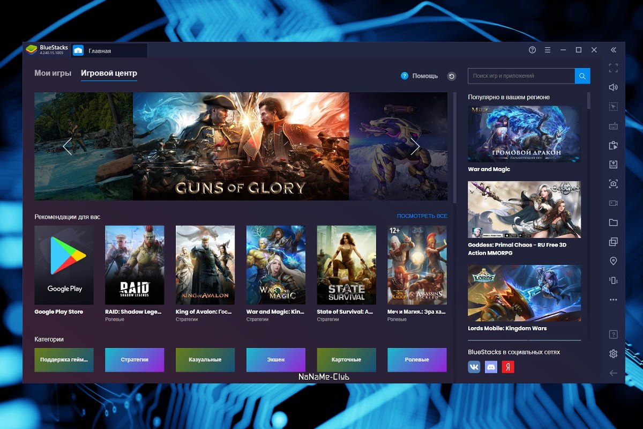Click the shake device icon
Image resolution: width=643 pixels, height=429 pixels.
(614, 280)
